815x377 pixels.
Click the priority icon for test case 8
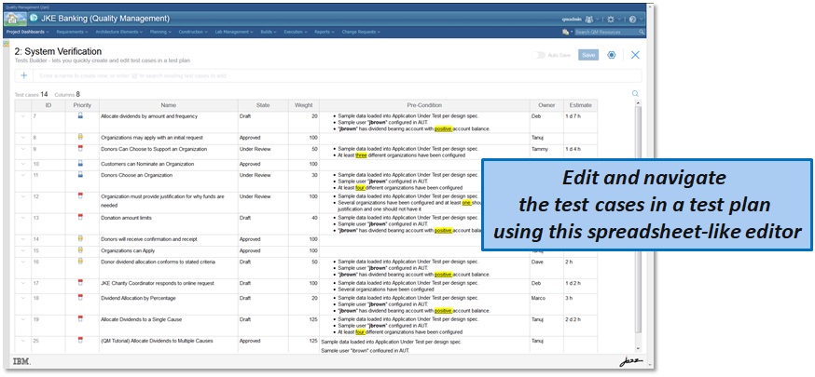coord(80,138)
